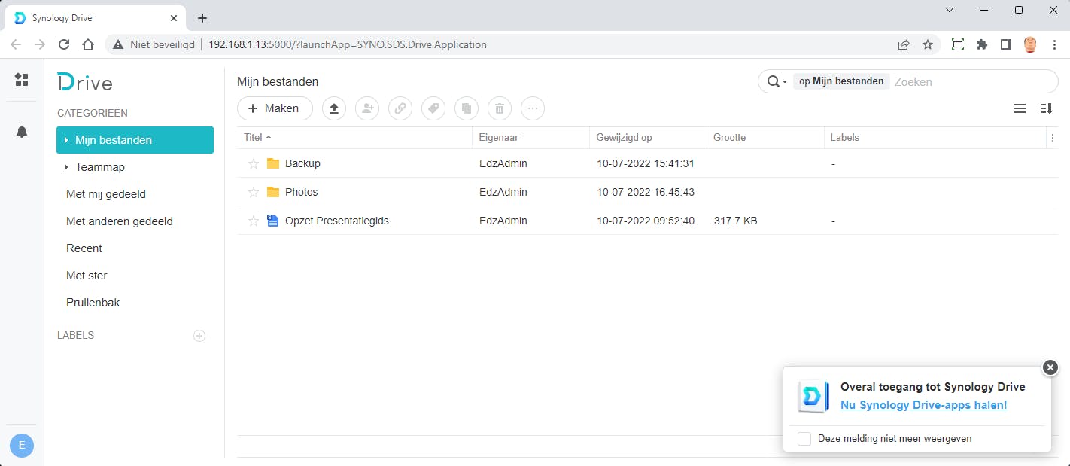Close the Synology Drive browser tab
The height and width of the screenshot is (466, 1070).
pyautogui.click(x=174, y=18)
